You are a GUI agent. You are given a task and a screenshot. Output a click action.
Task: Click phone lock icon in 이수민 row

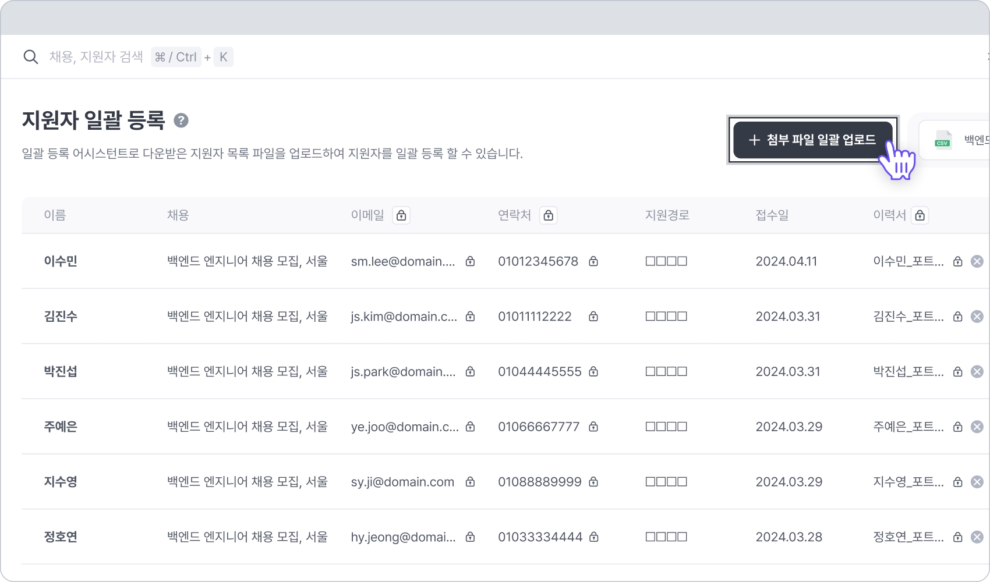tap(593, 261)
